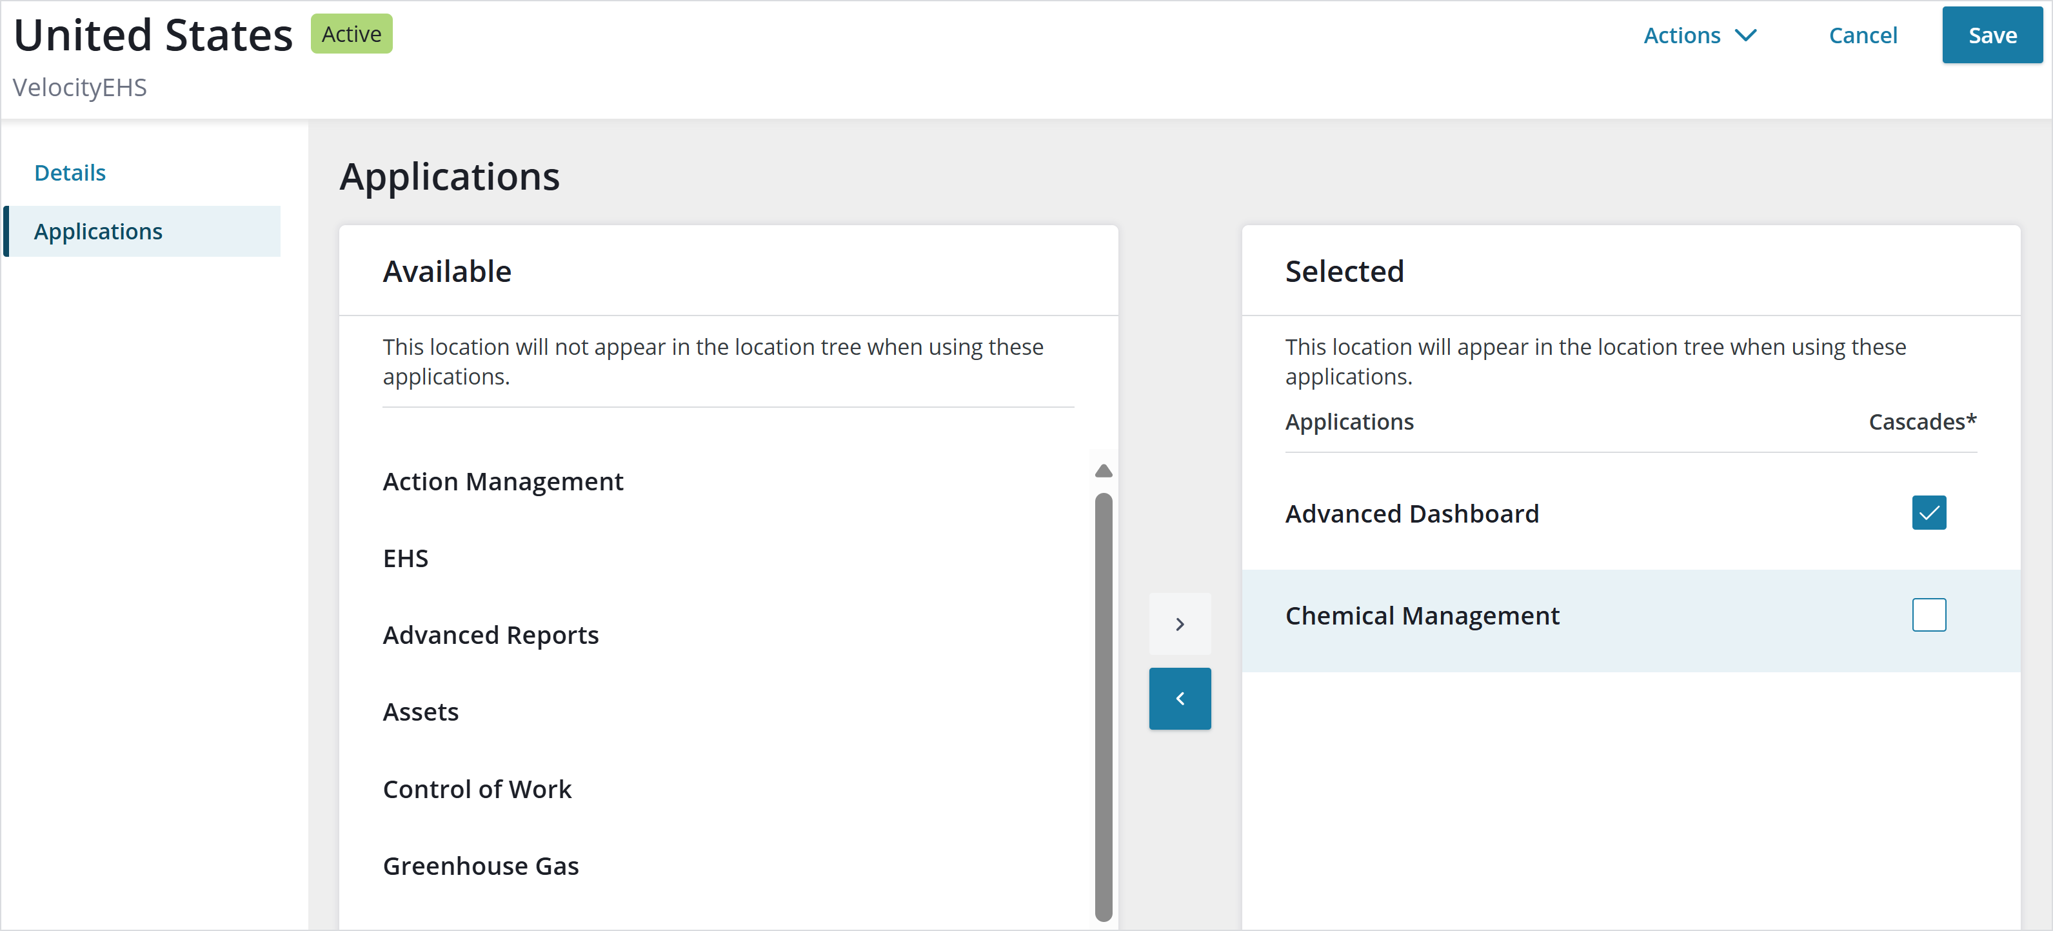Pick Control of Work application
The image size is (2053, 931).
[x=477, y=789]
